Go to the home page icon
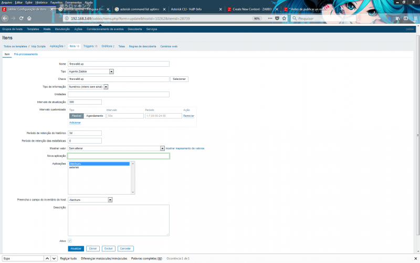 [x=29, y=18]
